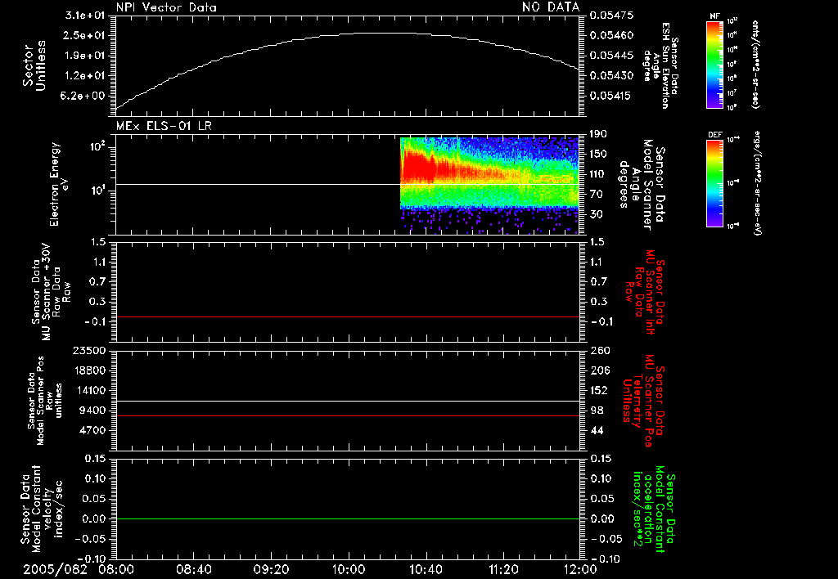Screen dimensions: 838x579
Task: Click the 'NF' color bar title
Action: (x=714, y=16)
